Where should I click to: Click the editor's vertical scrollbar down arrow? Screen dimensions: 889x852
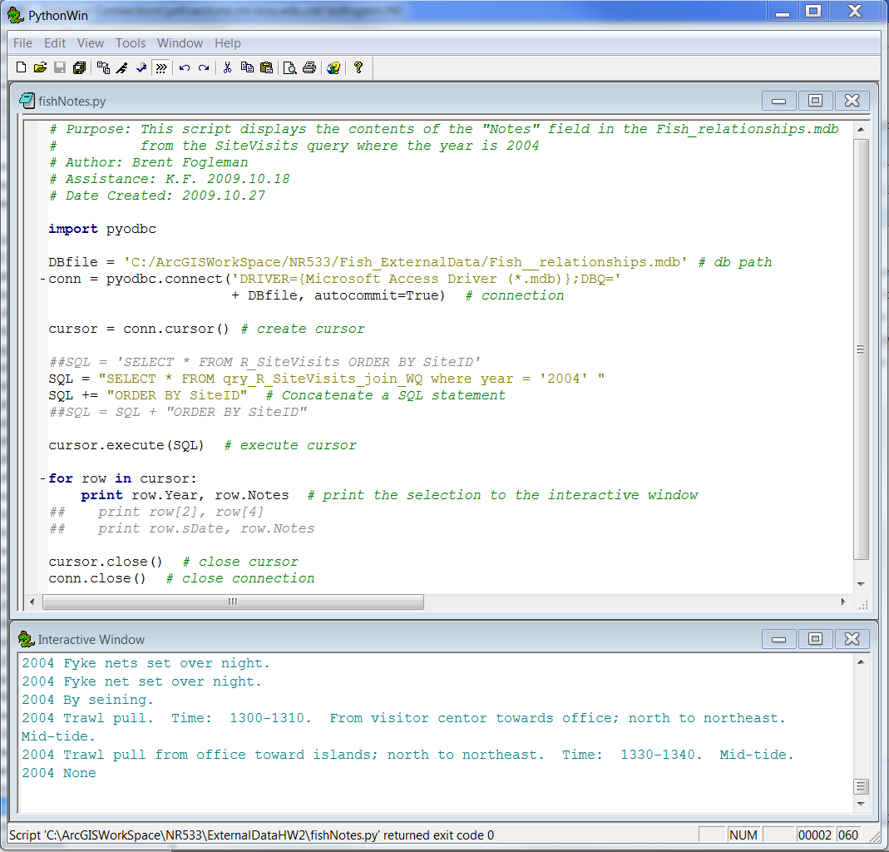(x=861, y=584)
